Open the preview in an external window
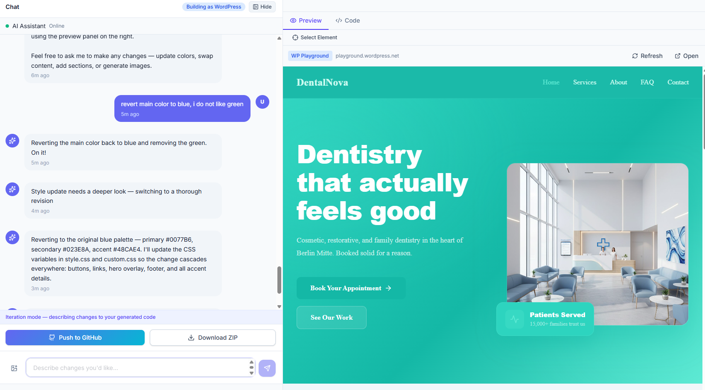Image resolution: width=705 pixels, height=390 pixels. tap(686, 56)
